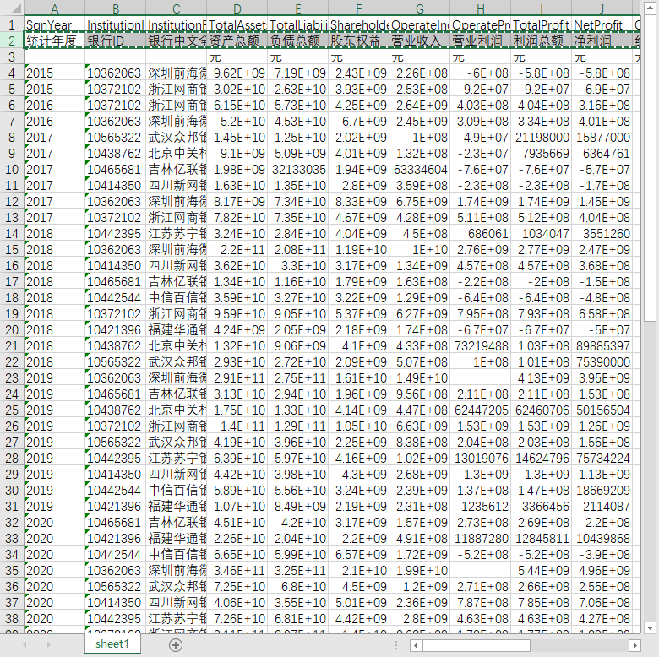Select column B header
659x657 pixels.
(116, 8)
